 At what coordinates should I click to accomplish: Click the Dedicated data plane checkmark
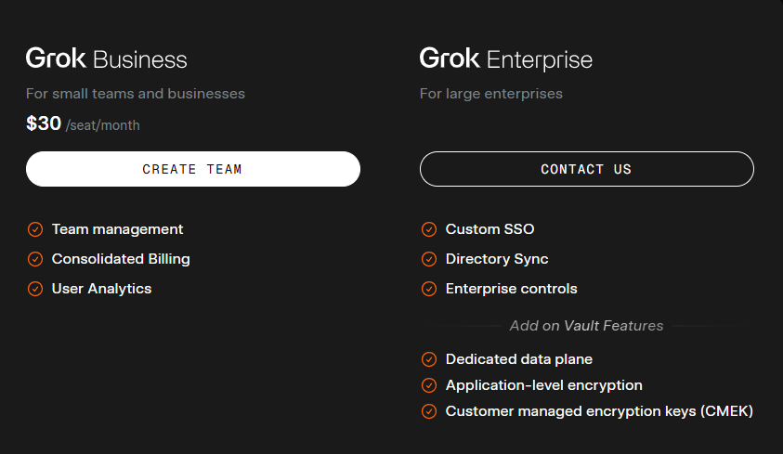coord(429,359)
